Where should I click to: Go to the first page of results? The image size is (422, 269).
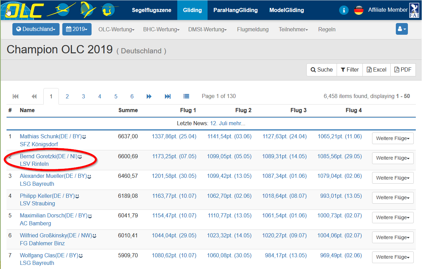point(15,96)
